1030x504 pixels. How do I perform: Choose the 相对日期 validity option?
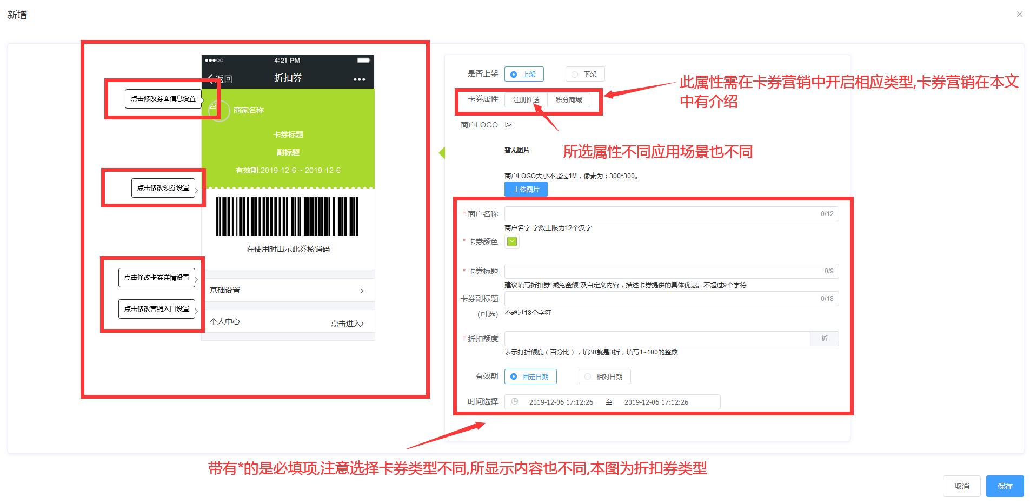(x=604, y=377)
